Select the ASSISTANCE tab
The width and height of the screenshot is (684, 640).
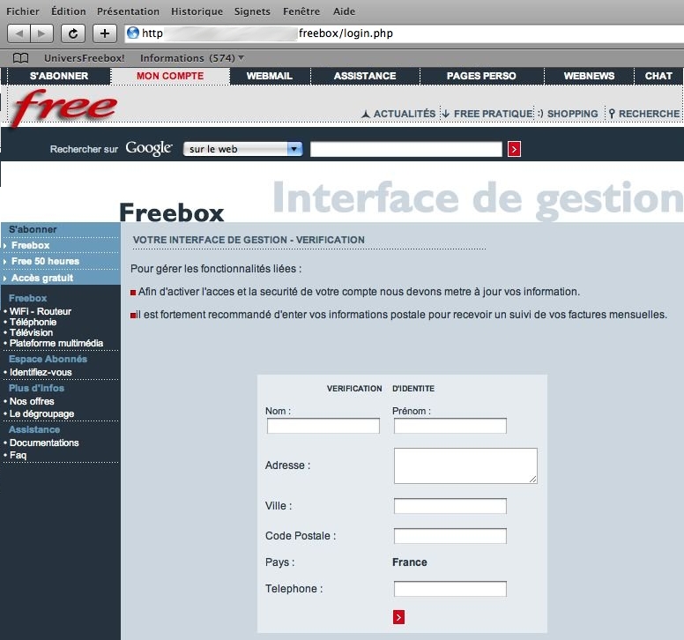[364, 76]
